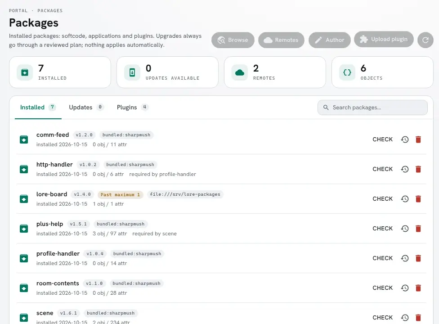Click the file:///srv/lore-packages source tag
This screenshot has width=439, height=324.
point(185,194)
